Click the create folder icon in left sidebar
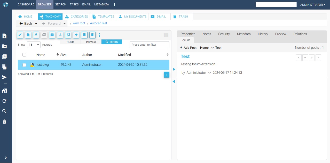Image resolution: width=330 pixels, height=163 pixels. tap(4, 46)
